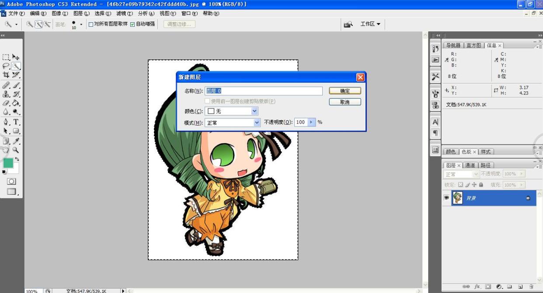This screenshot has height=293, width=543.
Task: Select the Lasso tool
Action: point(6,66)
